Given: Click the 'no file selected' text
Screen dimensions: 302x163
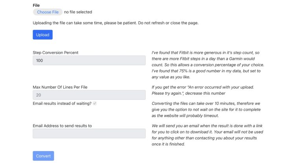Looking at the screenshot, I should click(78, 12).
